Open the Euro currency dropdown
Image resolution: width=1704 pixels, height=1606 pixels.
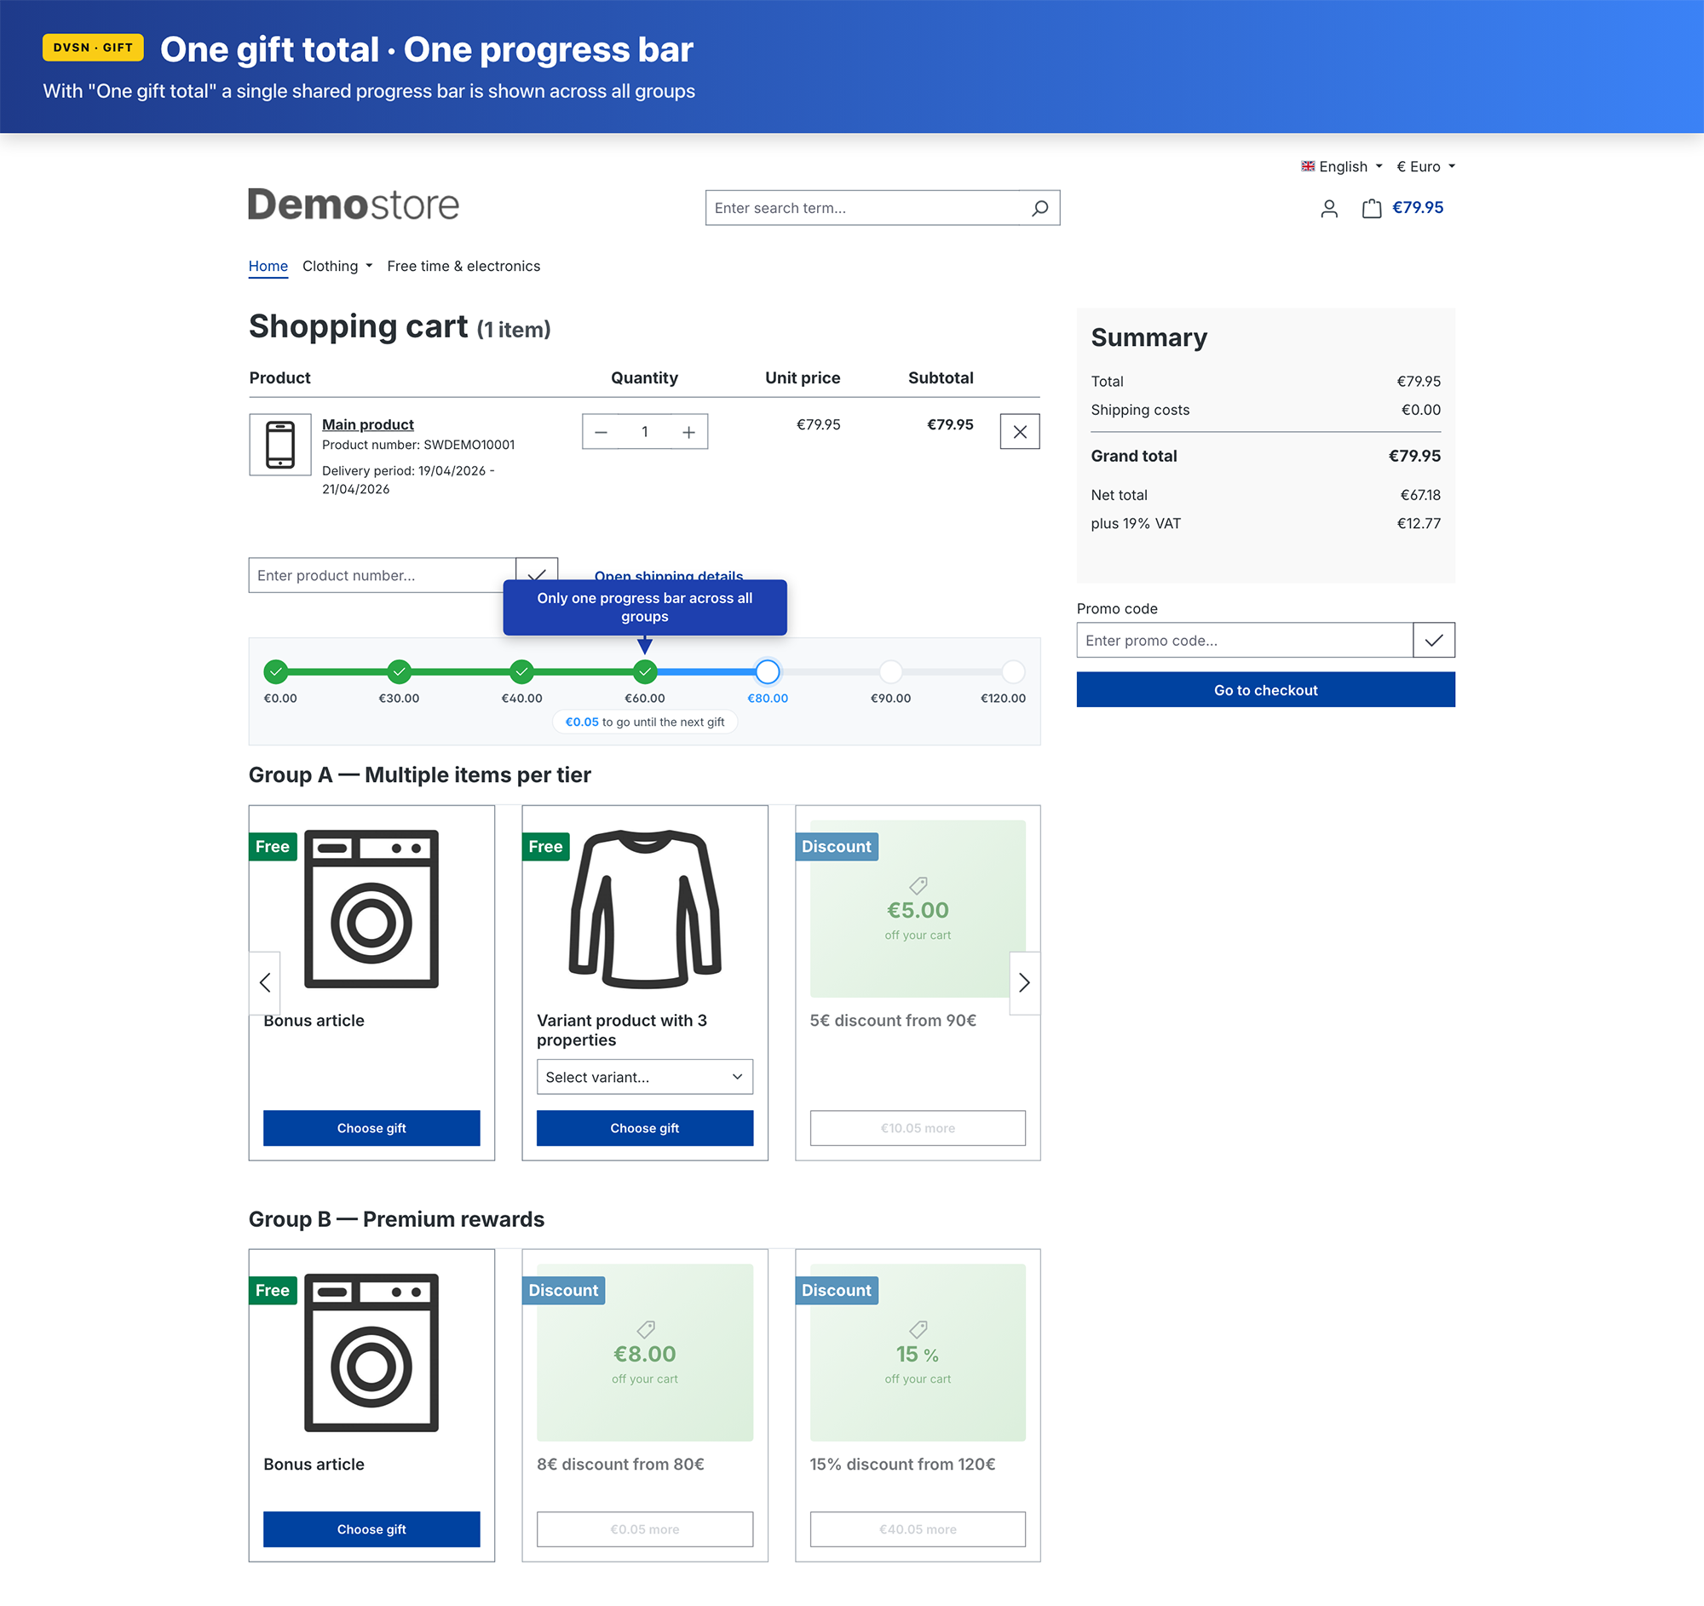pos(1425,166)
